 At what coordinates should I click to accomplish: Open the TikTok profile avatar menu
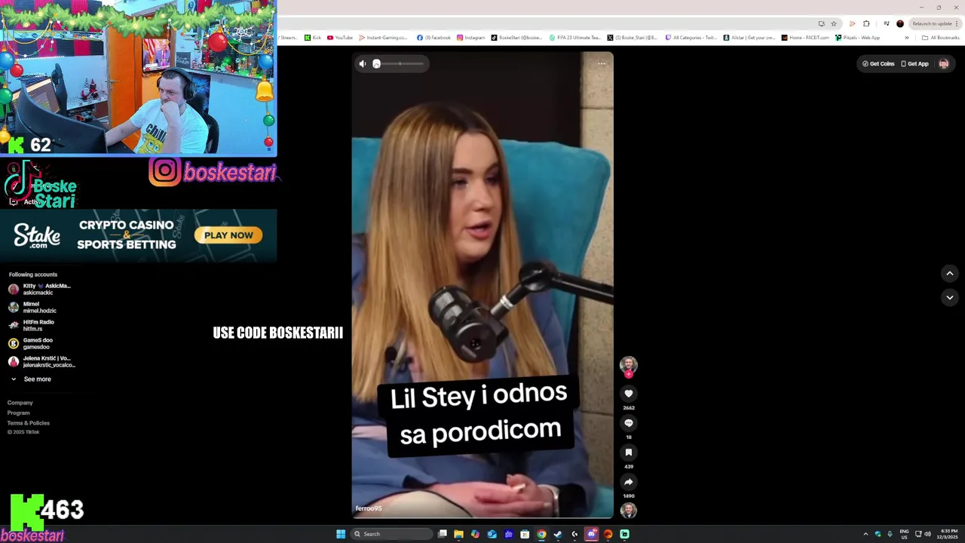944,64
